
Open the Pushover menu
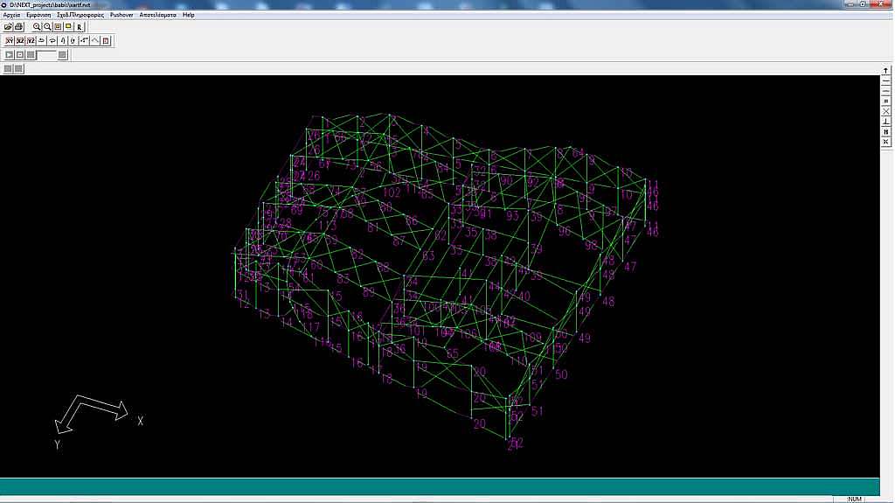(121, 15)
